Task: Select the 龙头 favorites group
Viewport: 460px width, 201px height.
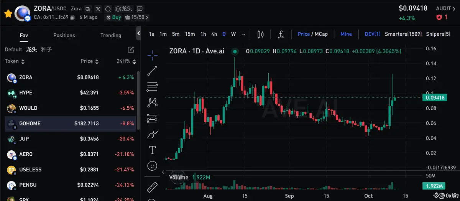Action: tap(31, 49)
